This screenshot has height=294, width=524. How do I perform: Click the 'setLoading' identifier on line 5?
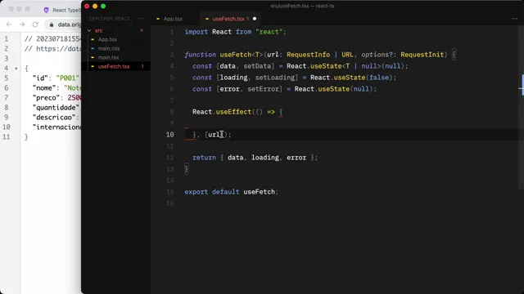click(276, 78)
